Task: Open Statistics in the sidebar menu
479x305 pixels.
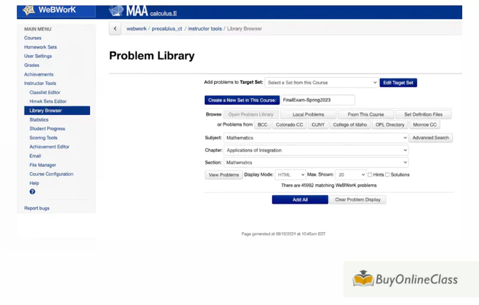Action: click(x=39, y=120)
